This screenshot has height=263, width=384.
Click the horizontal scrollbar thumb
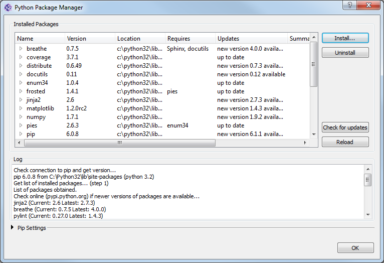[x=120, y=143]
